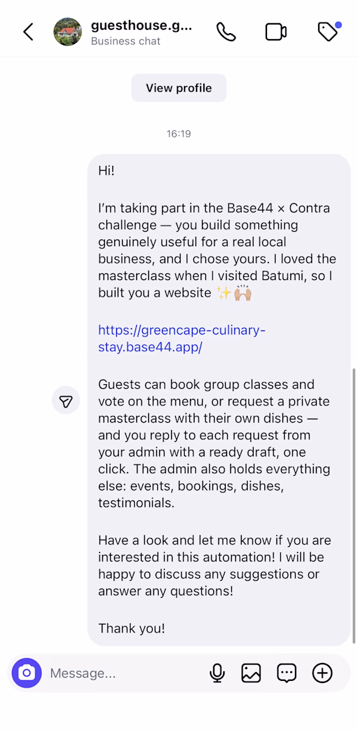Go back using the header arrow
Screen dimensions: 358x730
click(29, 32)
